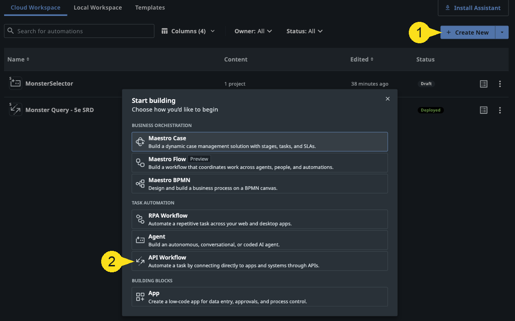The image size is (515, 321).
Task: Click the RPA Workflow icon
Action: tap(140, 219)
